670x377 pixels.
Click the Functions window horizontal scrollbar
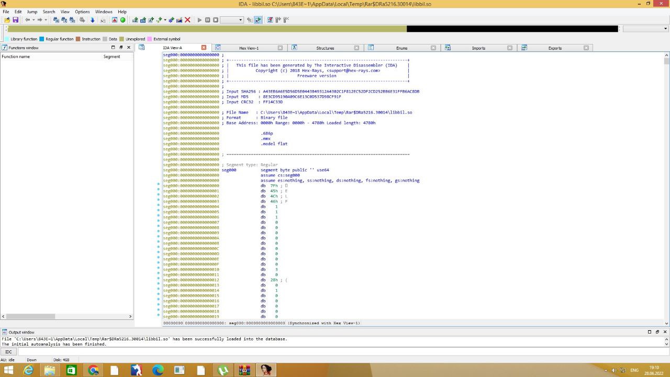[66, 316]
